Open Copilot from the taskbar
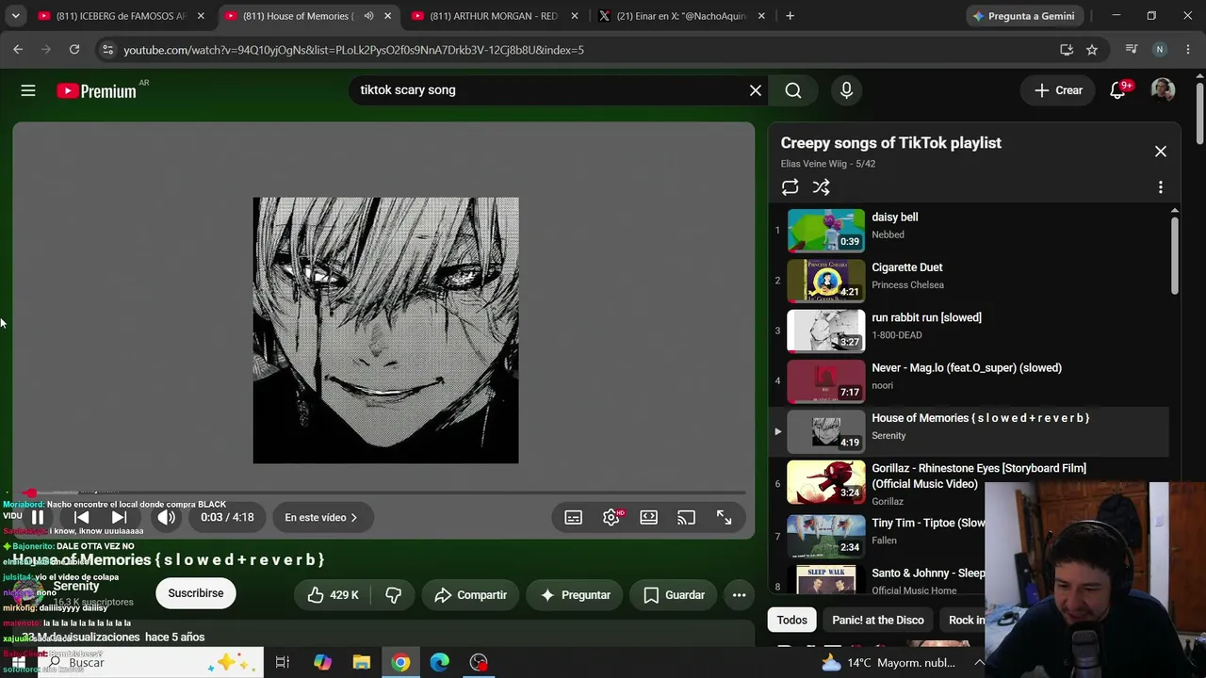The width and height of the screenshot is (1206, 678). pos(322,663)
